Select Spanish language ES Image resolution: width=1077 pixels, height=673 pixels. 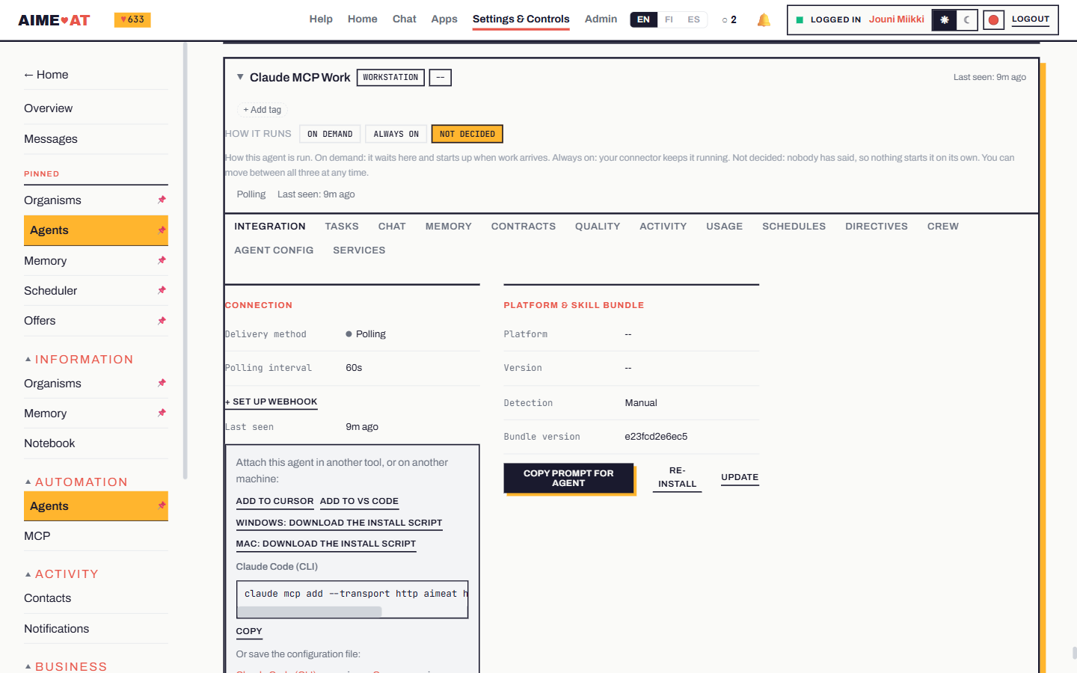[693, 19]
